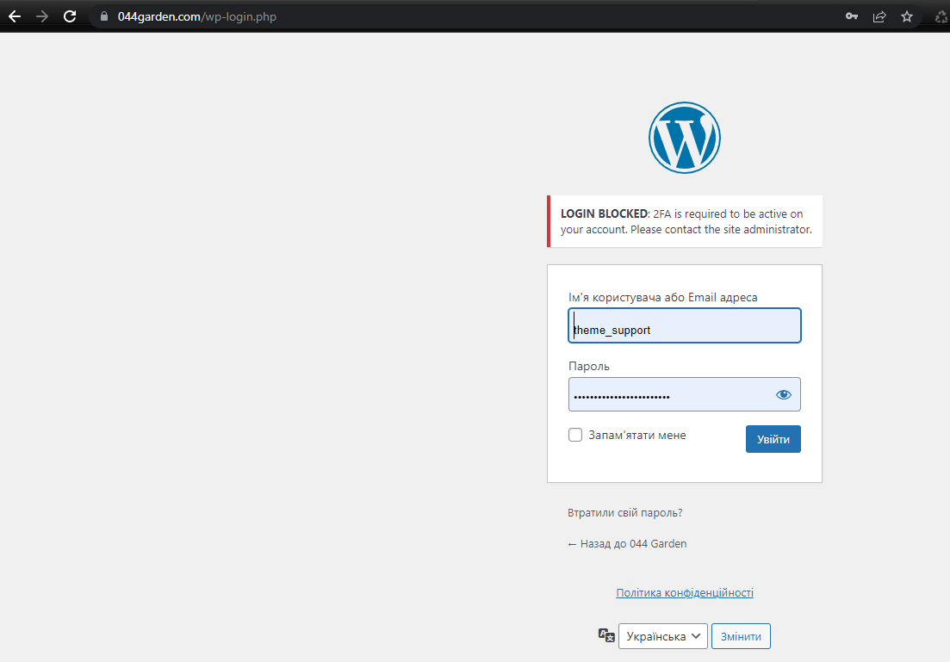Open saved passwords key icon in address bar

[852, 16]
